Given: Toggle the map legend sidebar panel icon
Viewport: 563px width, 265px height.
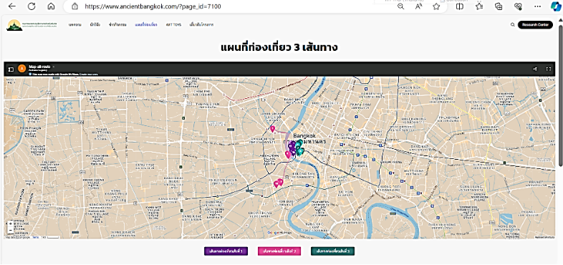Looking at the screenshot, I should (x=11, y=69).
